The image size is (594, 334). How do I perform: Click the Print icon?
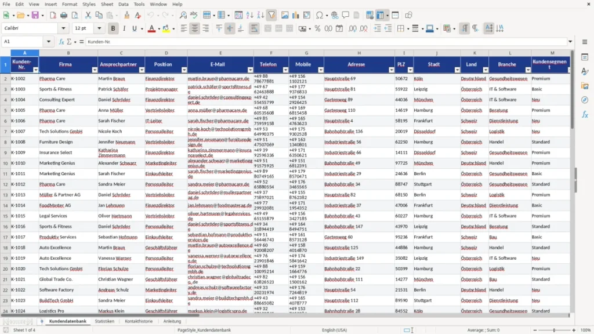pyautogui.click(x=64, y=15)
